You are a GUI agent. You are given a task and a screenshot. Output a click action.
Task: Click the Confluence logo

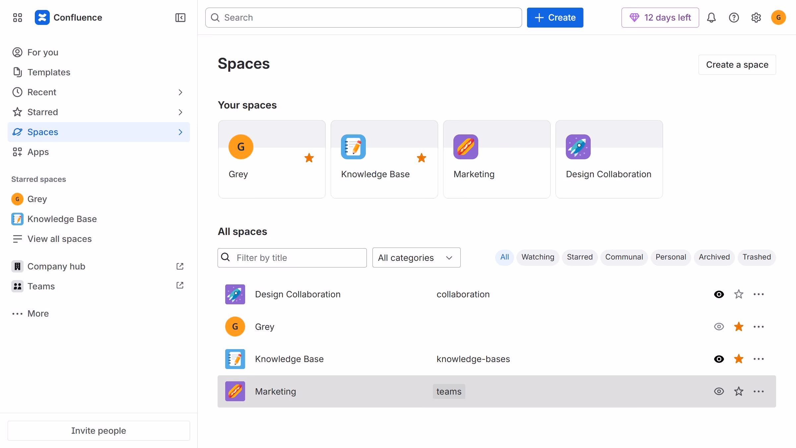point(42,18)
